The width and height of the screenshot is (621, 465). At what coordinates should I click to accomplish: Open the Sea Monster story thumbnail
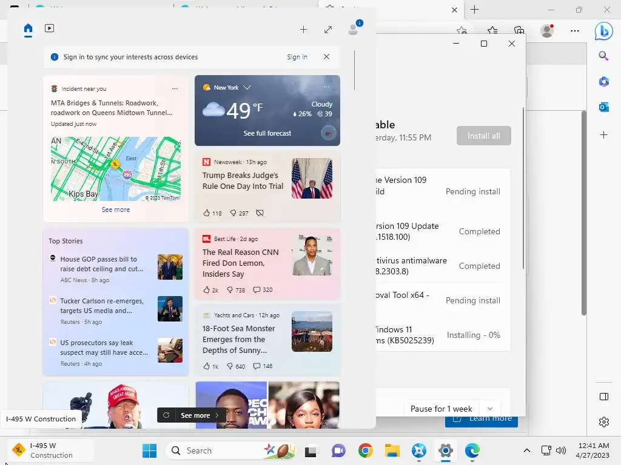pos(312,332)
